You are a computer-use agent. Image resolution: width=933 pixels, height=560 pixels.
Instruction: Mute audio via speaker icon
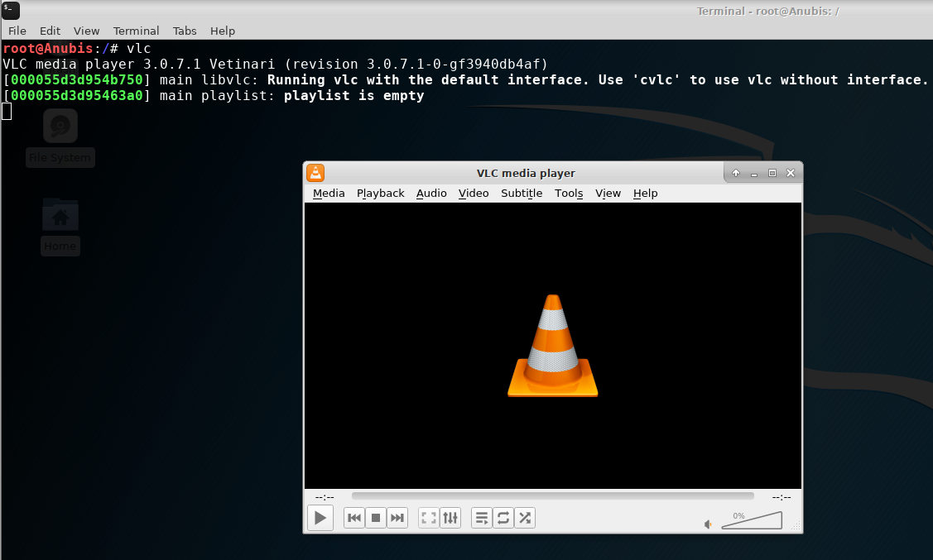pos(709,524)
